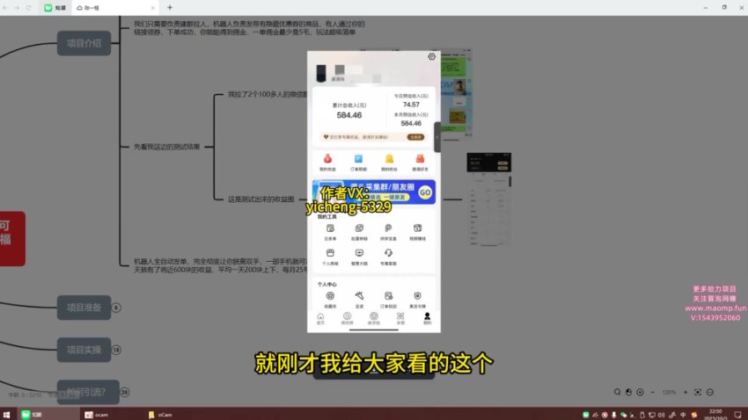This screenshot has height=420, width=748.
Task: Click fit-to-screen icon in zoom toolbar
Action: point(697,391)
